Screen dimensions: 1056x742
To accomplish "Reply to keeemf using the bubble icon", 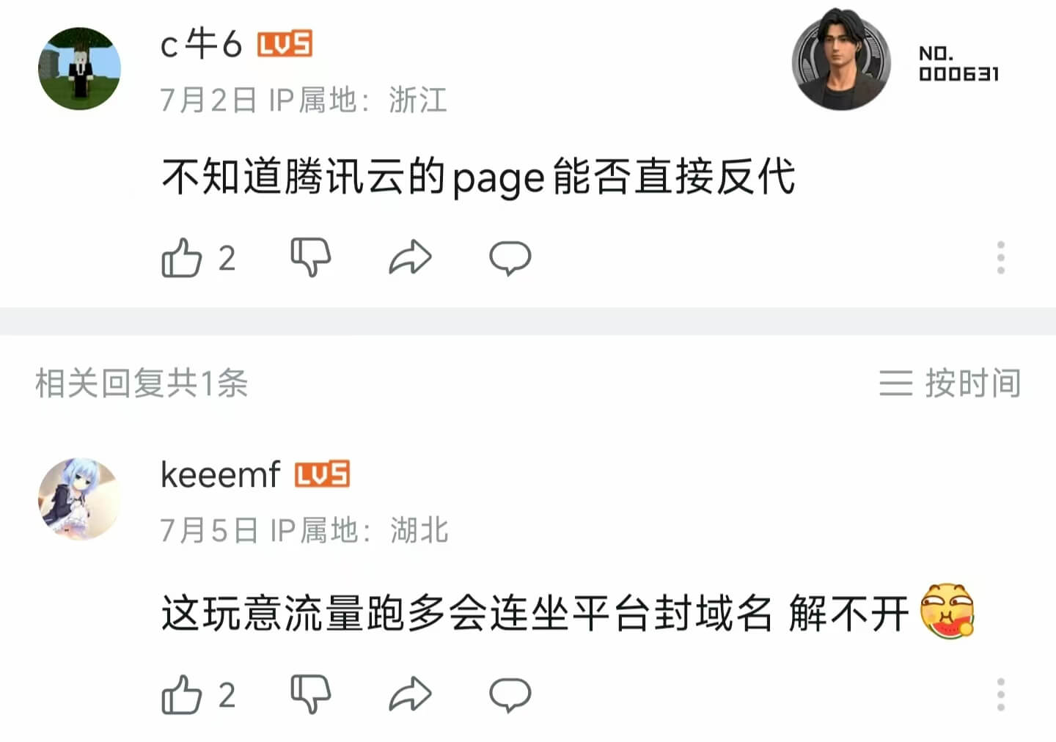I will [510, 694].
